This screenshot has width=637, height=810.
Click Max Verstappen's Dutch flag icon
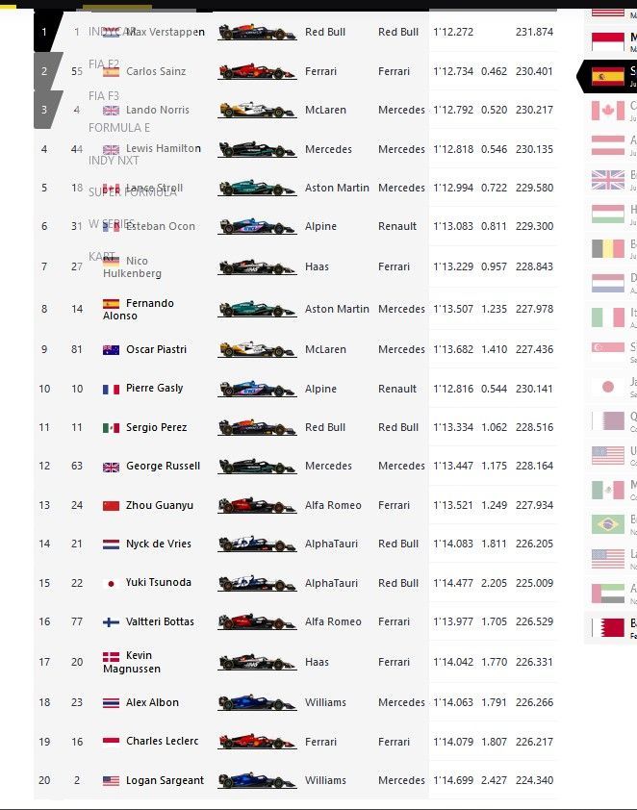click(x=112, y=32)
